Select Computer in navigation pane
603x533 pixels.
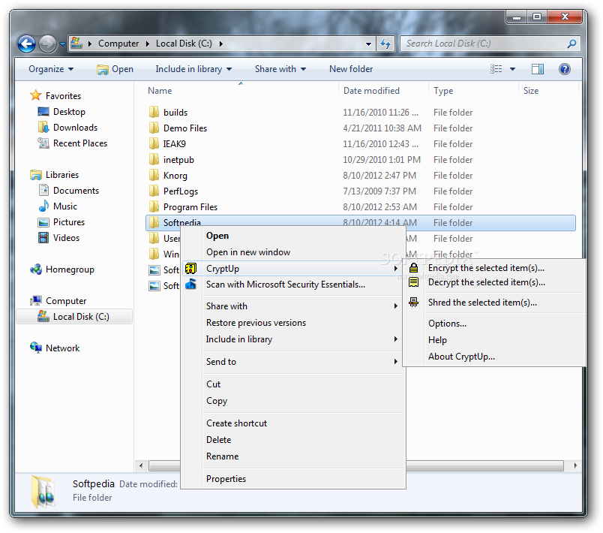pos(58,301)
